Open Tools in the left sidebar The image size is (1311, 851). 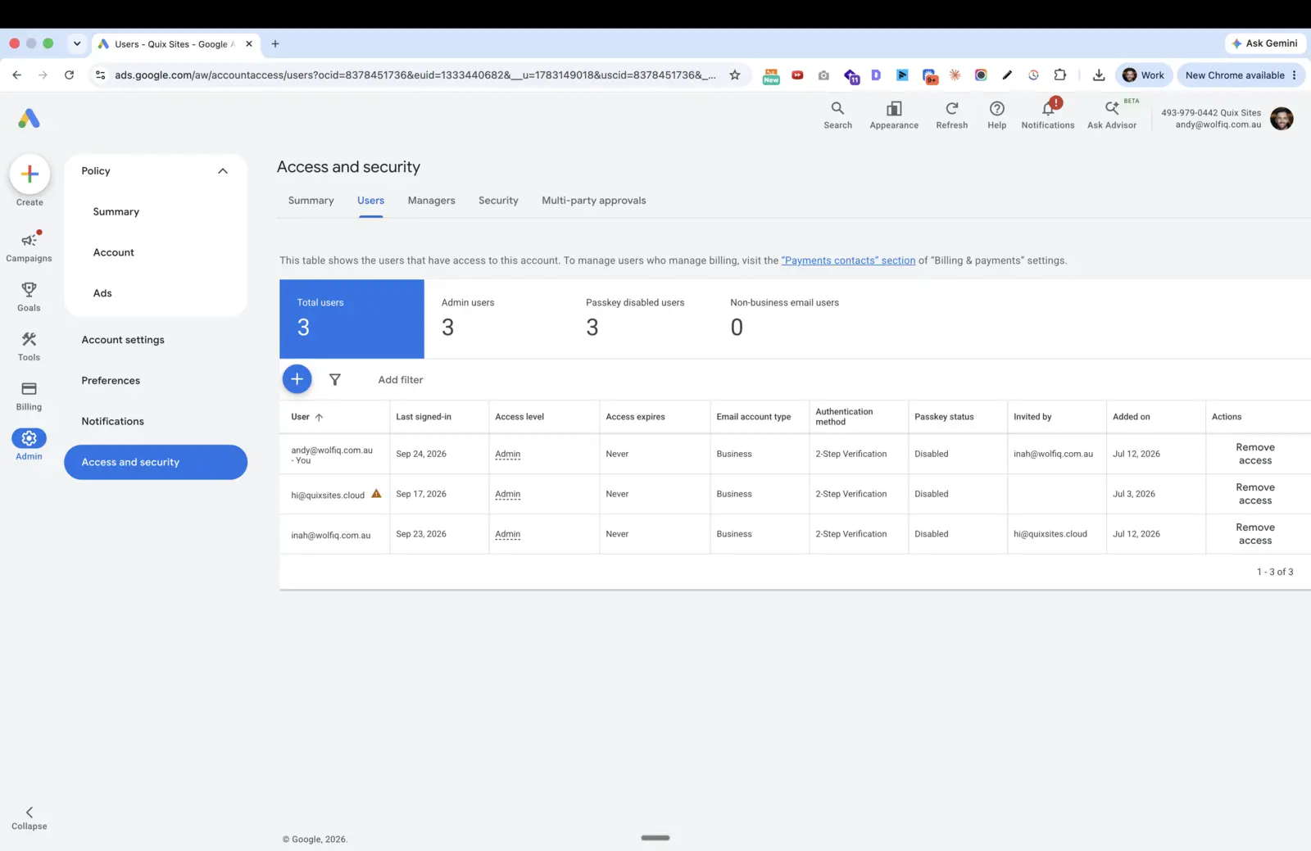point(29,346)
